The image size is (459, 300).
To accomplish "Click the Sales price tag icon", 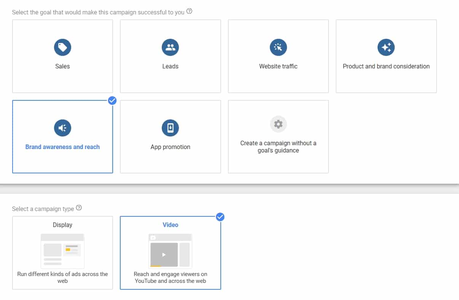I will (x=62, y=48).
